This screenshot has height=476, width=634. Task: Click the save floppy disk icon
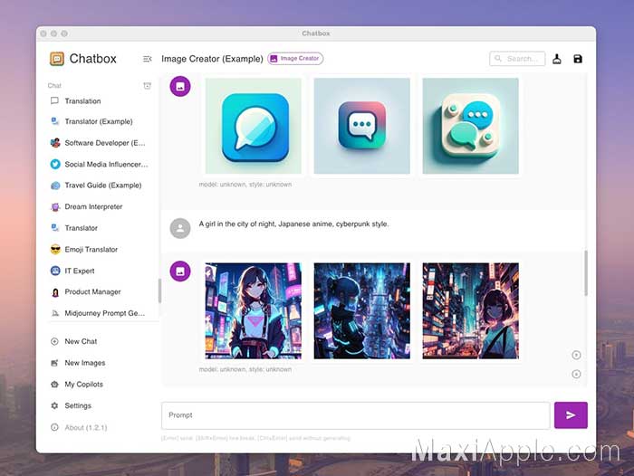(578, 59)
